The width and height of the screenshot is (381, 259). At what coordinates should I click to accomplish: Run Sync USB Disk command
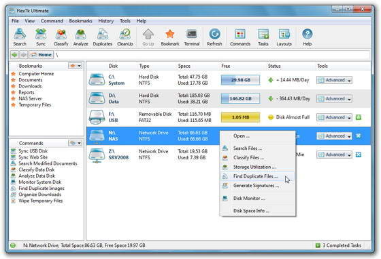coord(33,151)
